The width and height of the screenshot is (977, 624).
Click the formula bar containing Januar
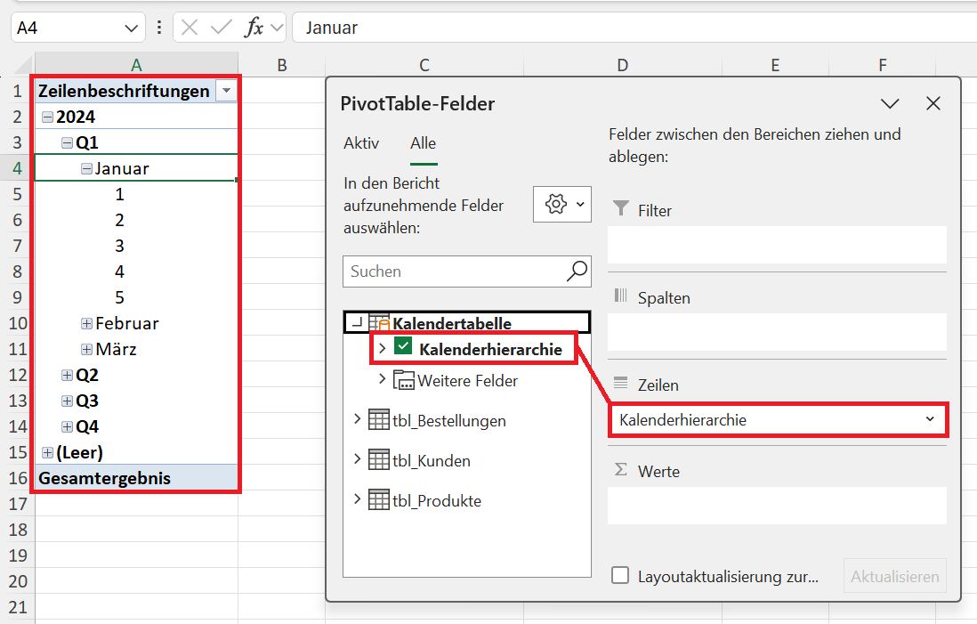pyautogui.click(x=634, y=28)
